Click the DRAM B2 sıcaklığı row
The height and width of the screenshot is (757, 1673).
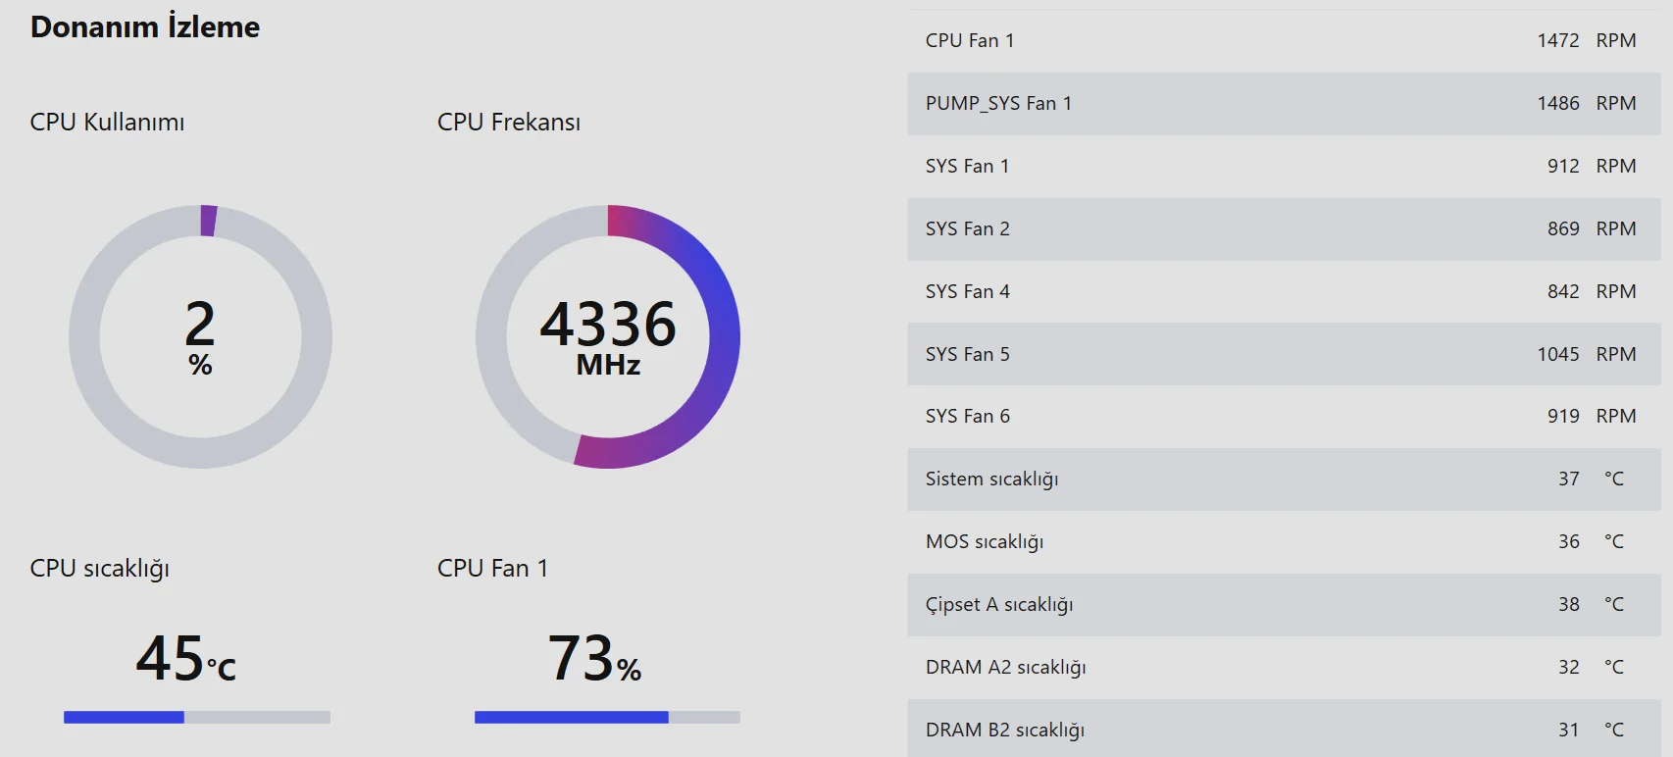point(1285,730)
